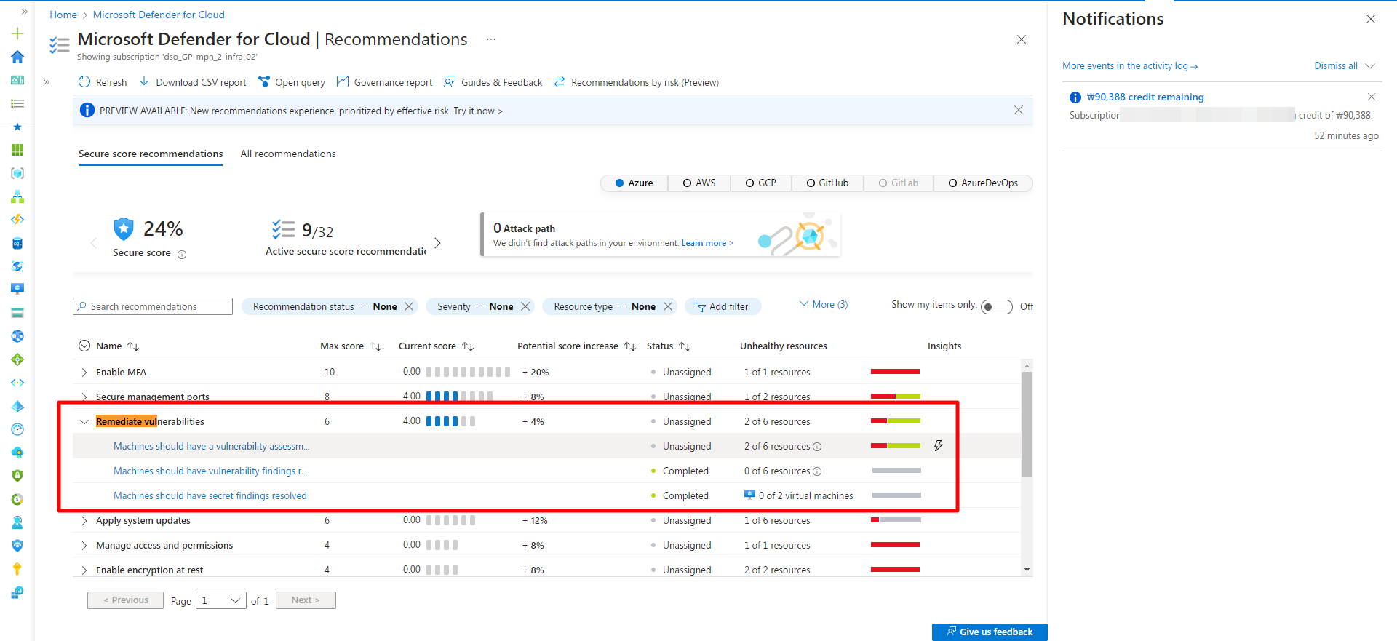Click Learn more about attack paths
Viewport: 1397px width, 641px height.
pos(707,243)
